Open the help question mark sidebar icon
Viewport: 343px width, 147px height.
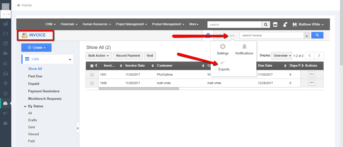pyautogui.click(x=6, y=123)
